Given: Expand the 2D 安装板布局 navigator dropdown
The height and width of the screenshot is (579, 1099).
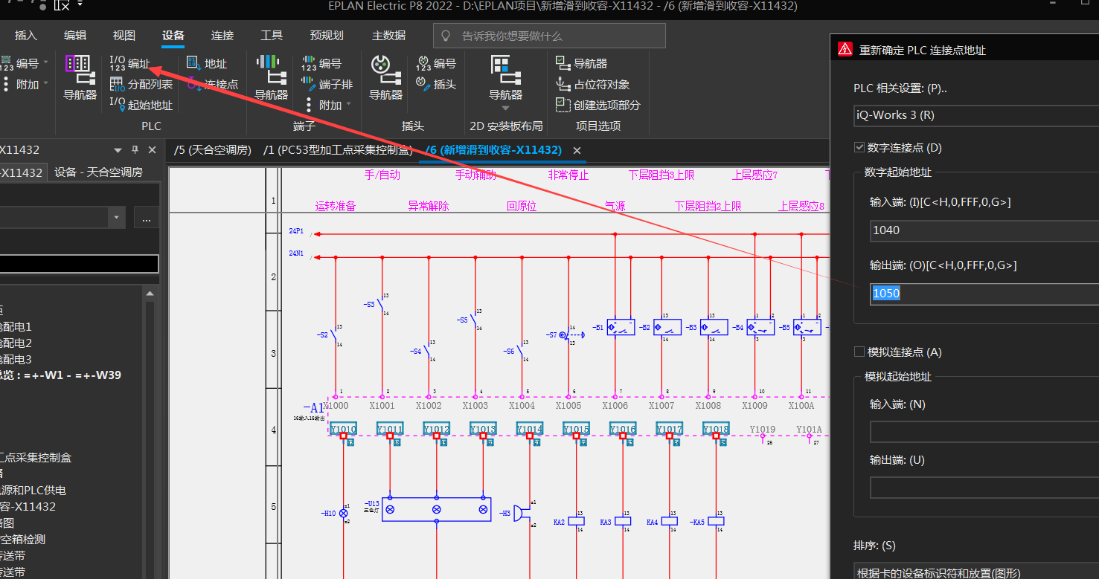Looking at the screenshot, I should point(505,108).
